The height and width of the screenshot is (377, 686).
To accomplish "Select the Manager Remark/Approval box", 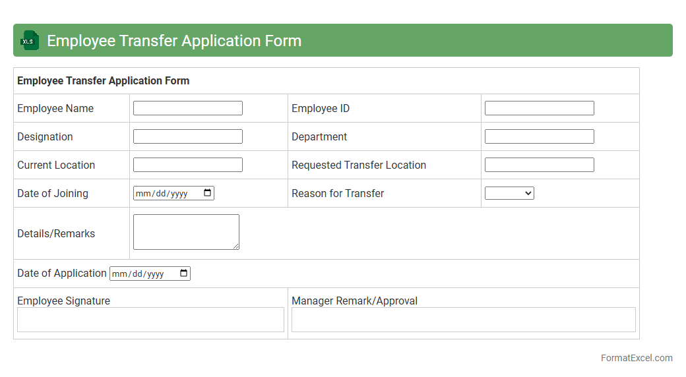I will coord(463,320).
